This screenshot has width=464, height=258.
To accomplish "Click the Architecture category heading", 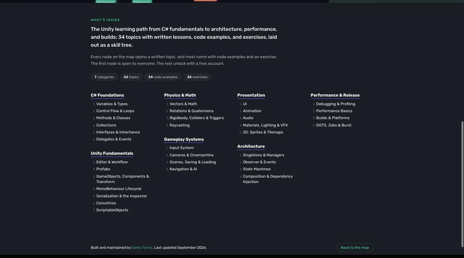I will pos(251,146).
